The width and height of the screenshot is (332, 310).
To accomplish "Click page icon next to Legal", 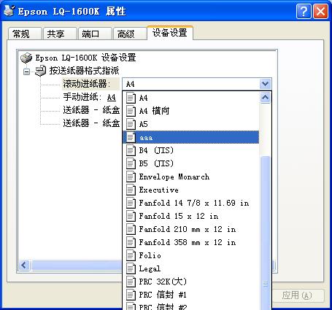I will 131,268.
